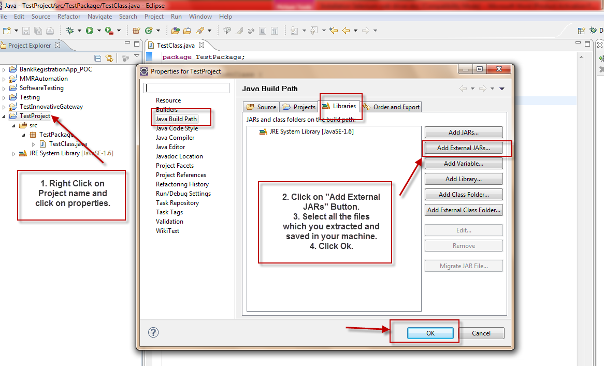
Task: Expand JRE System Library in Project Explorer
Action: 13,154
